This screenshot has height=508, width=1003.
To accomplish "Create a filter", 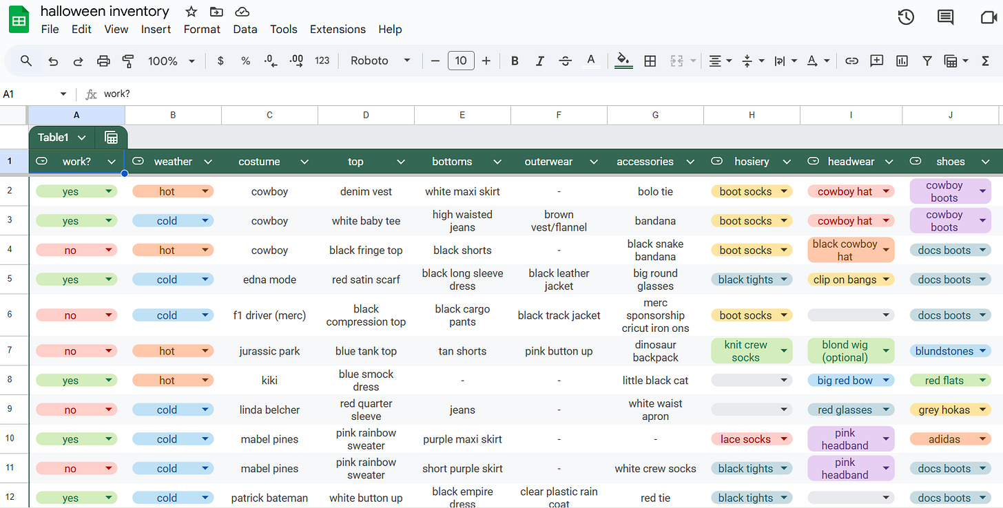I will pos(927,61).
